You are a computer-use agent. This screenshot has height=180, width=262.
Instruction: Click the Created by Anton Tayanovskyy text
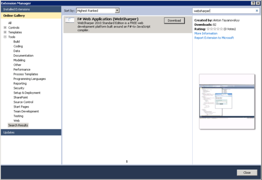[x=217, y=20]
